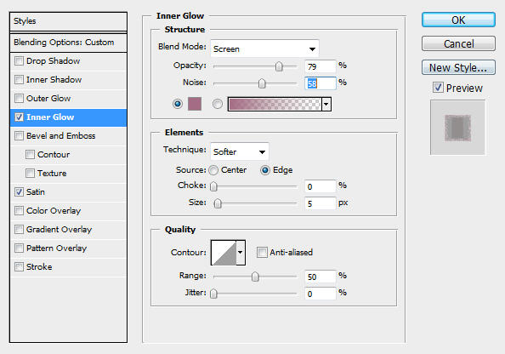The height and width of the screenshot is (354, 505).
Task: Select the Satin style row
Action: coord(68,191)
